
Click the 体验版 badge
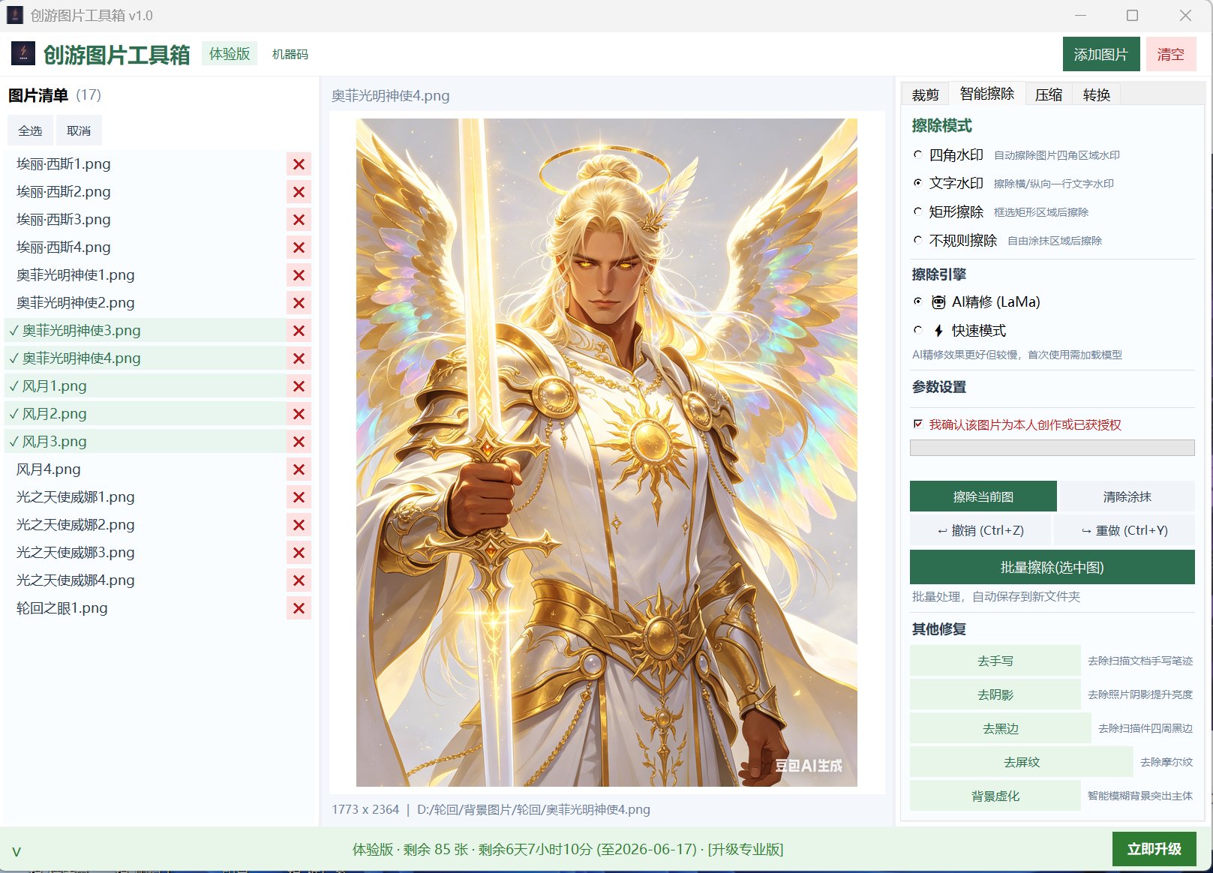[229, 53]
